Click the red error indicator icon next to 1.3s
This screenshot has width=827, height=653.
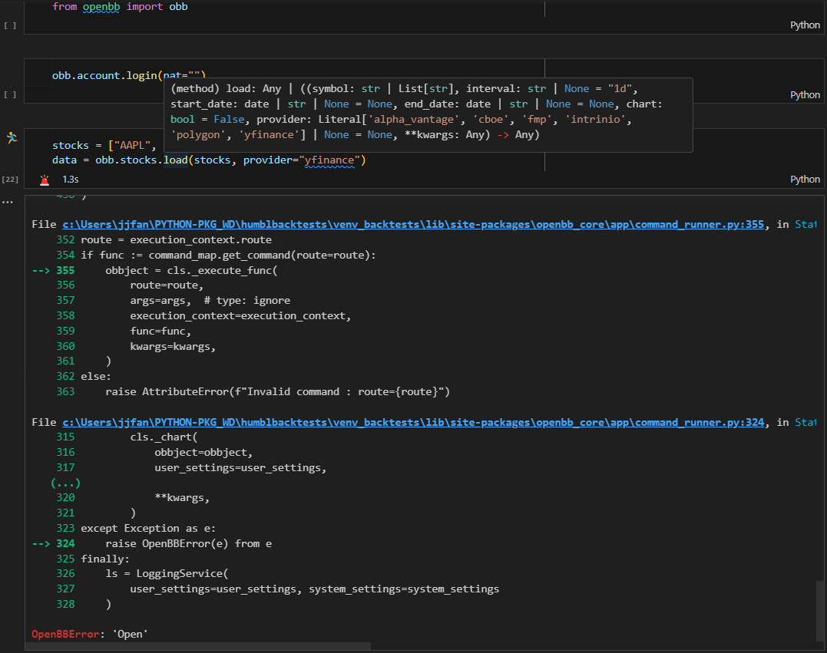[x=45, y=180]
